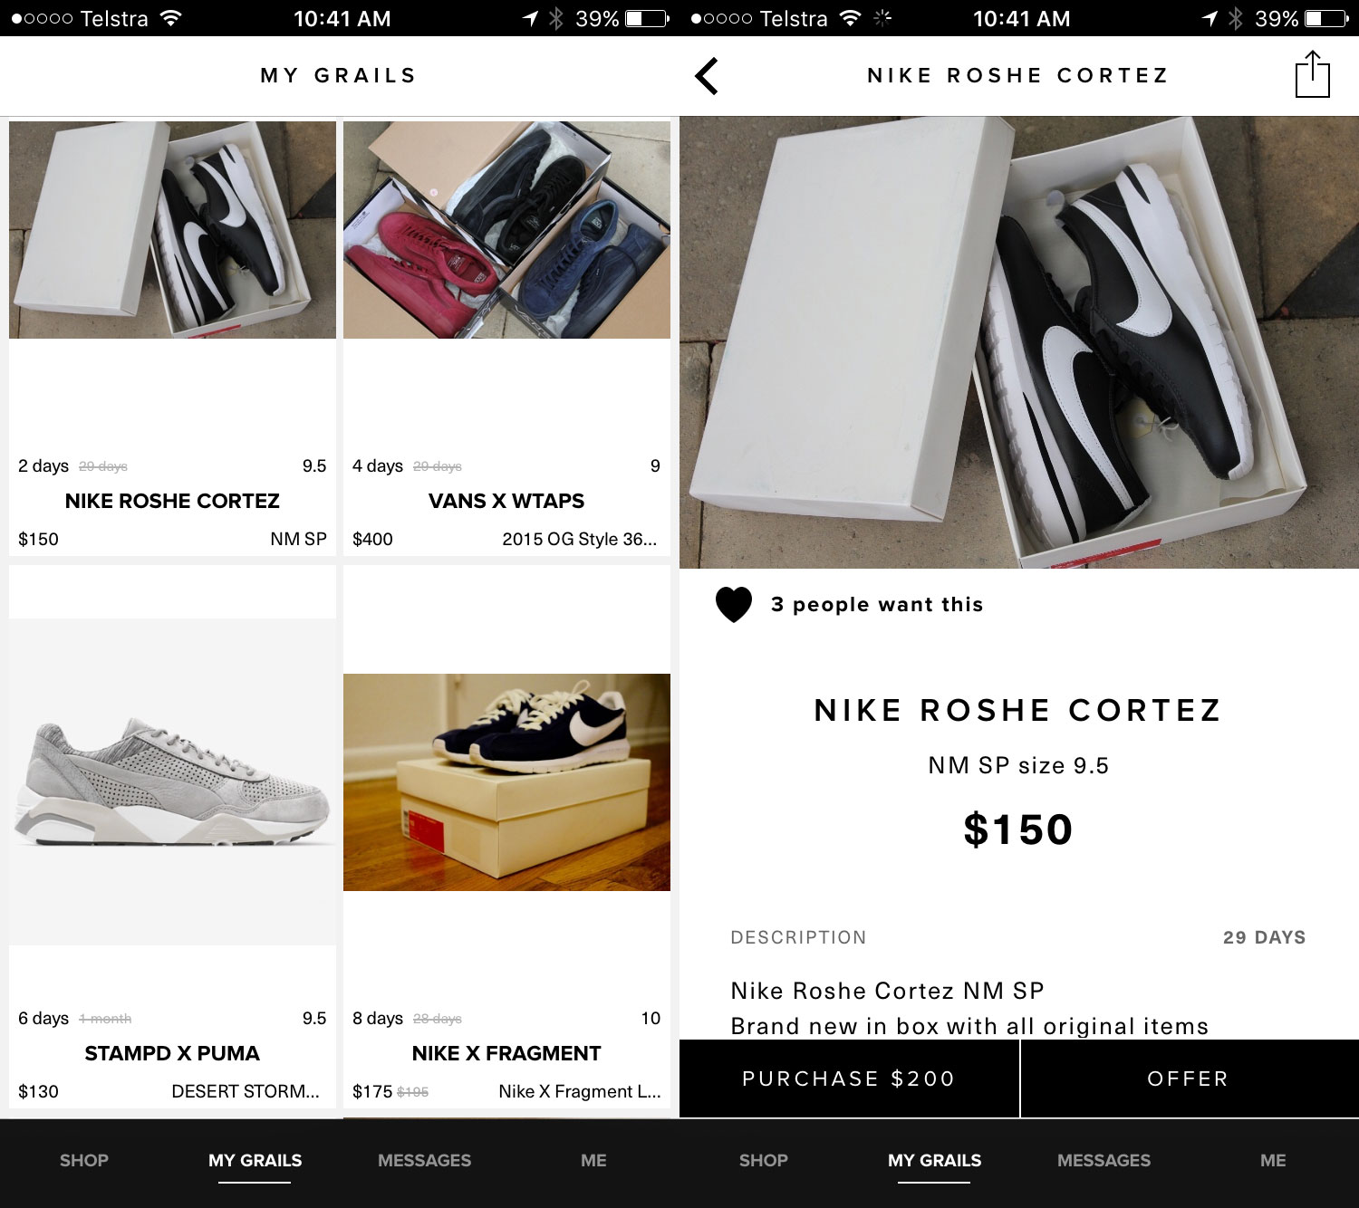This screenshot has width=1359, height=1208.
Task: Tap the battery icon in right status bar
Action: 1326,18
